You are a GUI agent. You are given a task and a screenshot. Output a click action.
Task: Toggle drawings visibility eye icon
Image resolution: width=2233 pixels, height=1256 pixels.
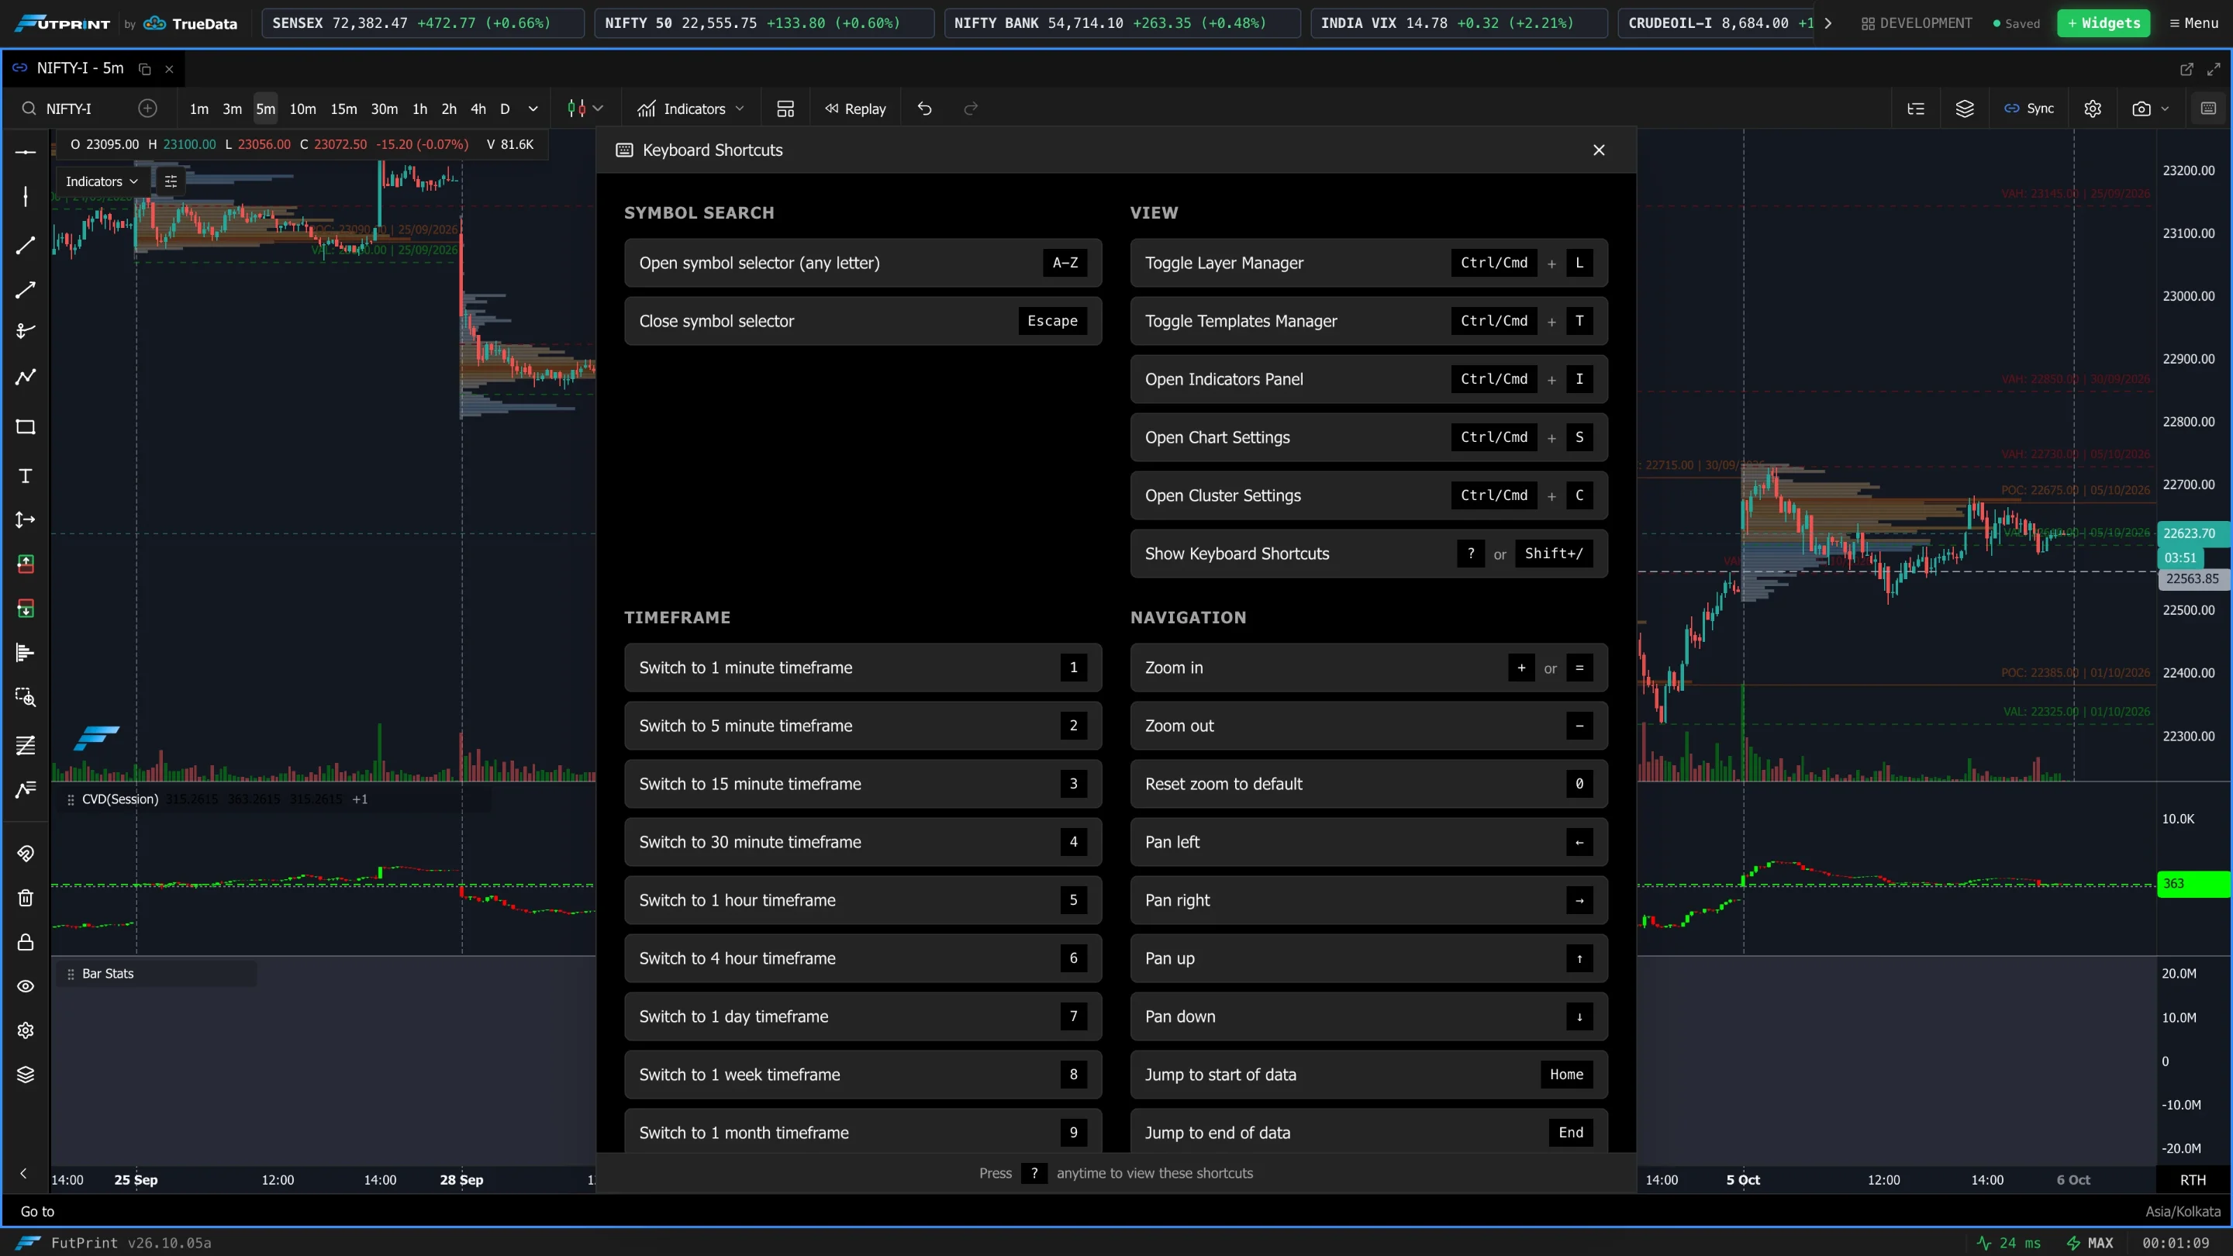point(25,985)
